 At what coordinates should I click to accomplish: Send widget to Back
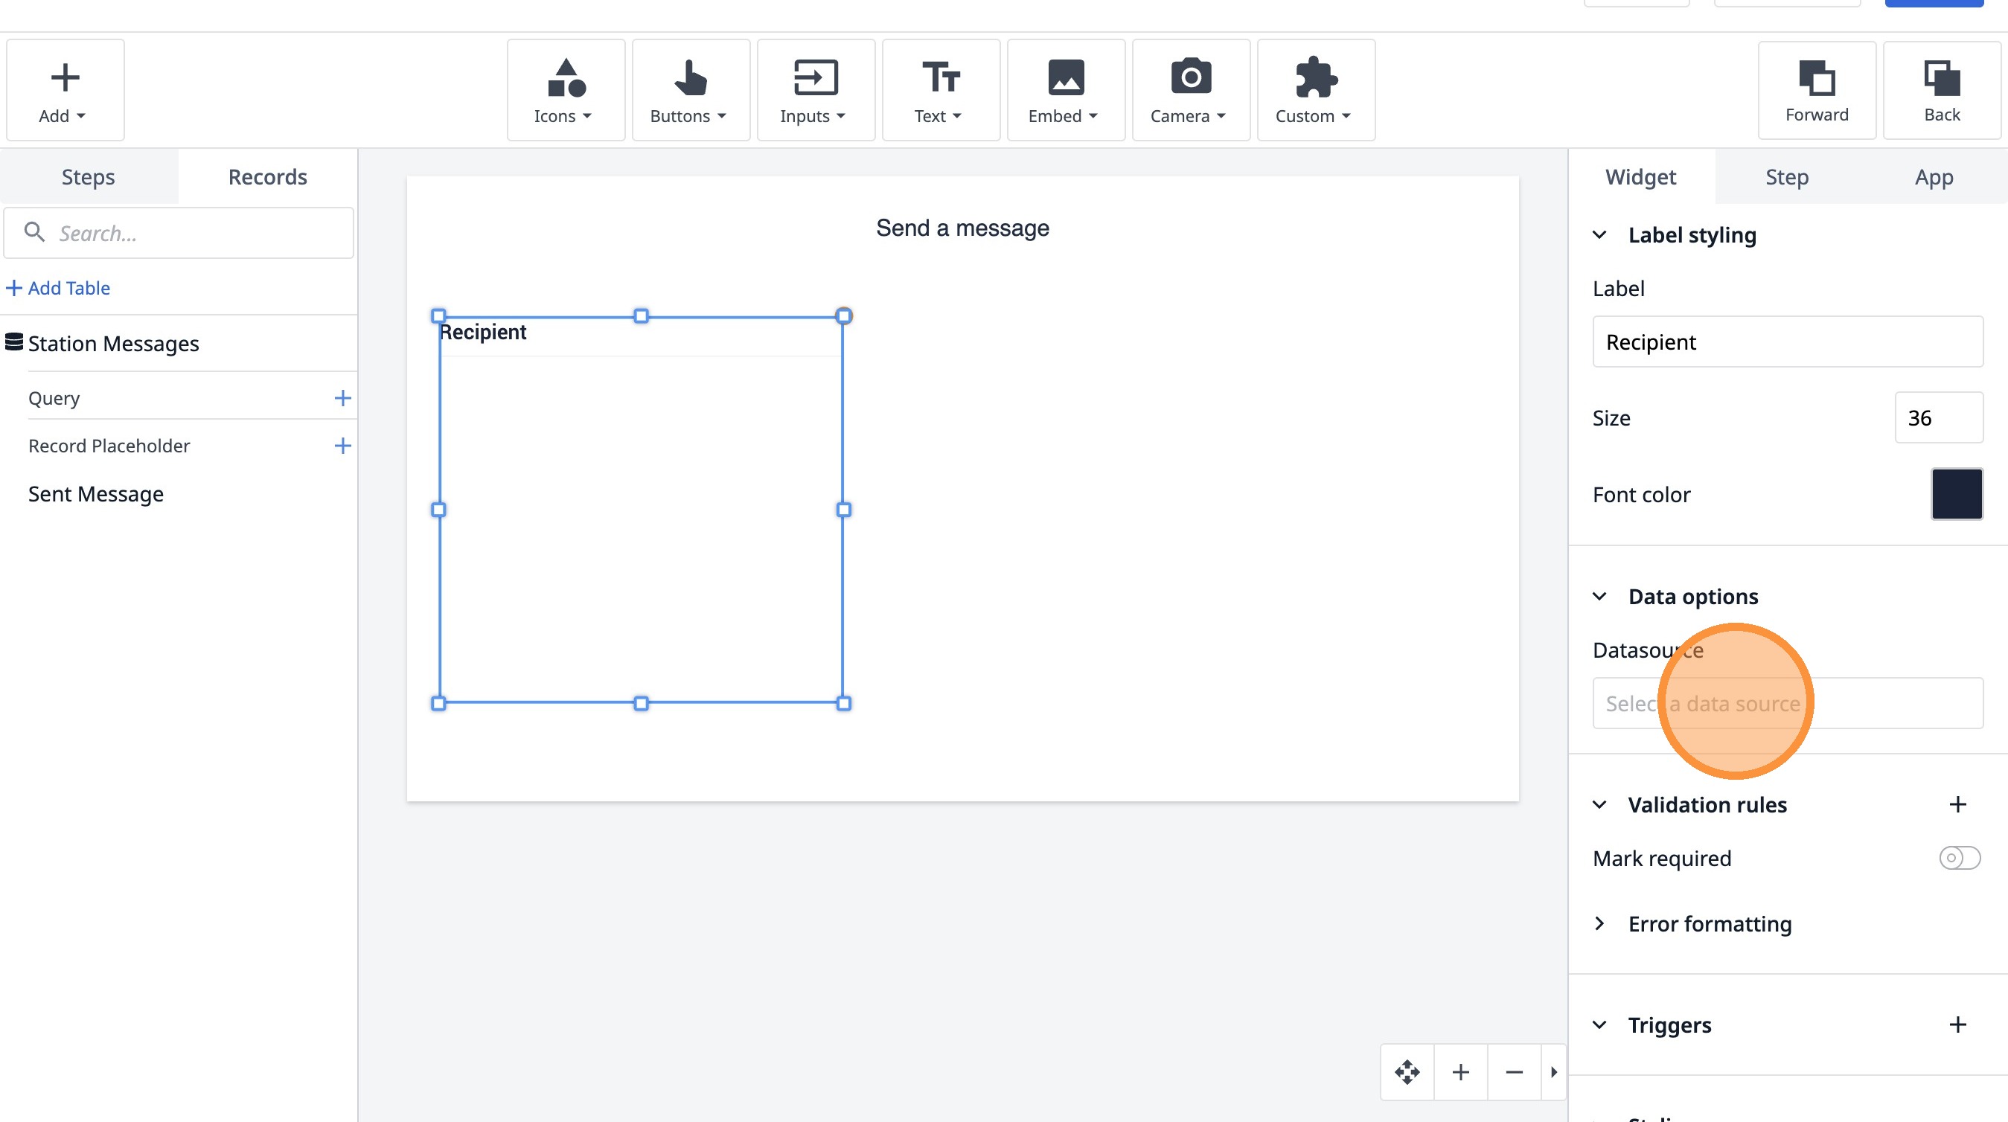coord(1941,90)
